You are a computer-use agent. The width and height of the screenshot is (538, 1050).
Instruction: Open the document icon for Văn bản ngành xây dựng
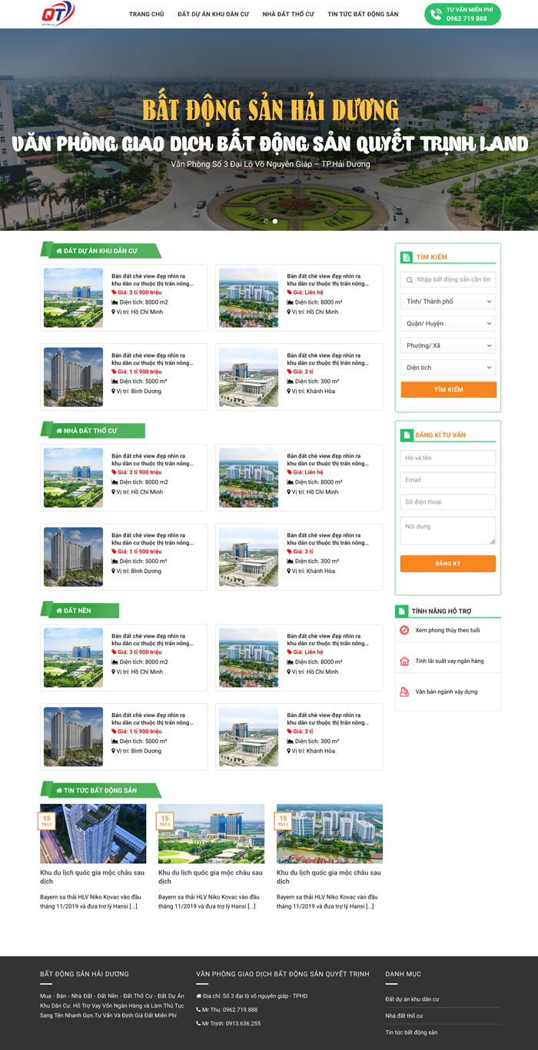404,692
